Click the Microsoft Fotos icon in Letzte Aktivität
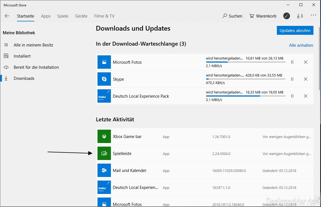This screenshot has width=321, height=207. 104,202
